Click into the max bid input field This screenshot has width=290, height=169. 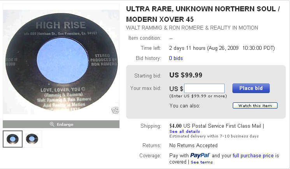coord(204,88)
